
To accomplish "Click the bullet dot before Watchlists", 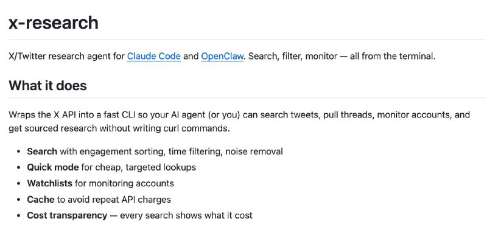I will (19, 183).
